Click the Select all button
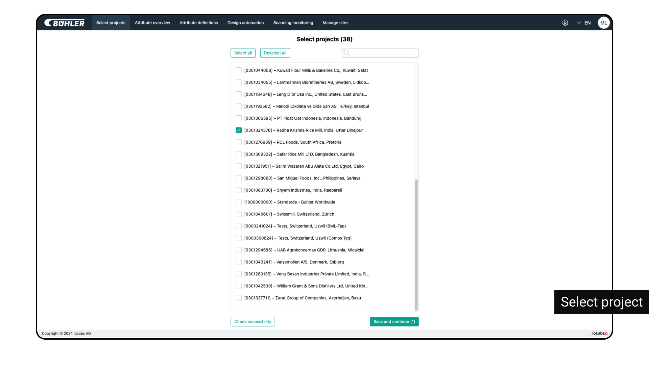Viewport: 649px width, 365px height. tap(243, 53)
